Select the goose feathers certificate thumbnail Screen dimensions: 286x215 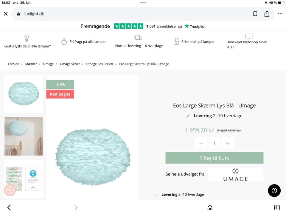click(x=24, y=179)
